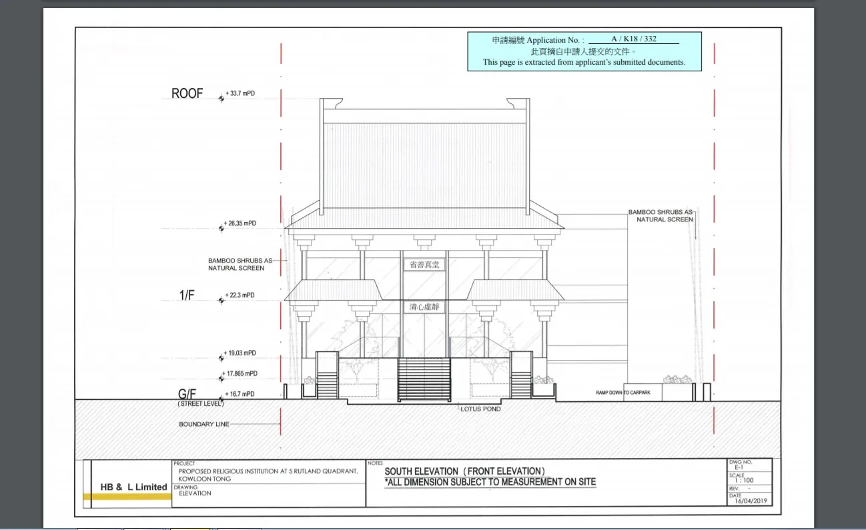Viewport: 866px width, 530px height.
Task: Click the + 26.35 mPD elevation value
Action: (240, 223)
